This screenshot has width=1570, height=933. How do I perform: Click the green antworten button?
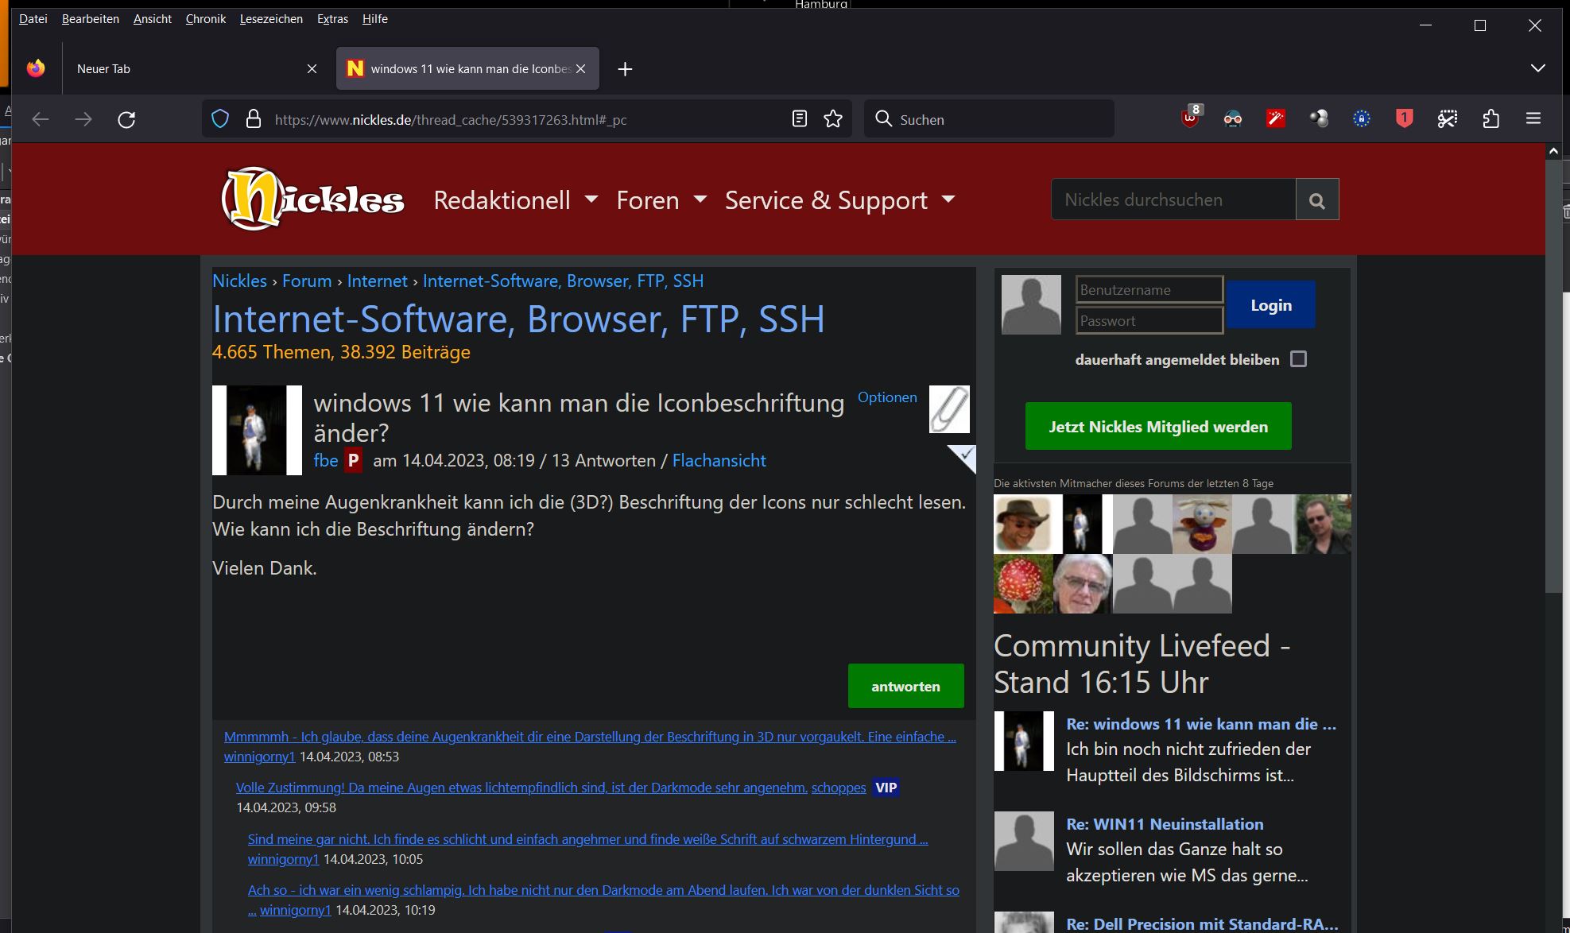tap(905, 686)
